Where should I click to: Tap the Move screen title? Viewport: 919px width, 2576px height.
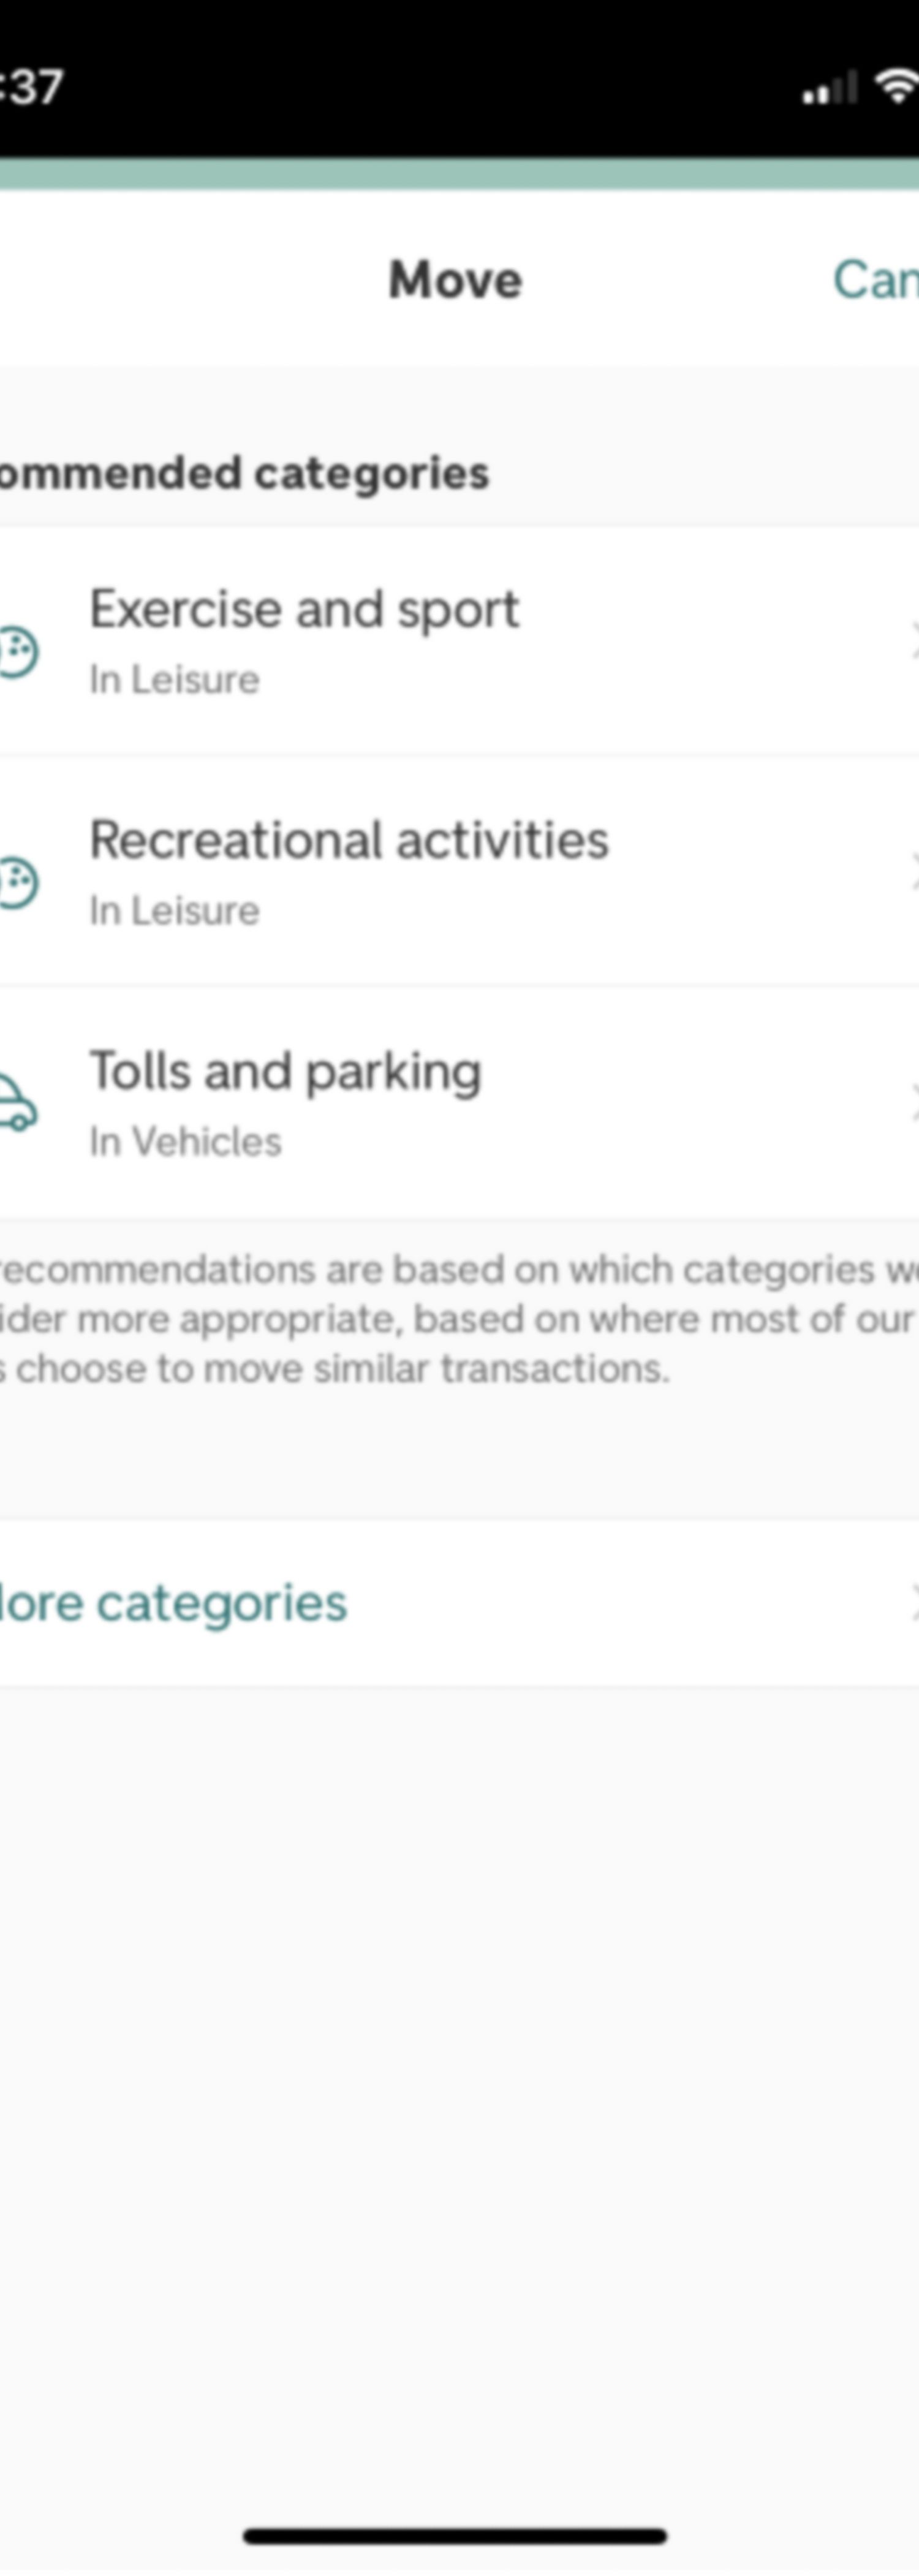point(455,279)
